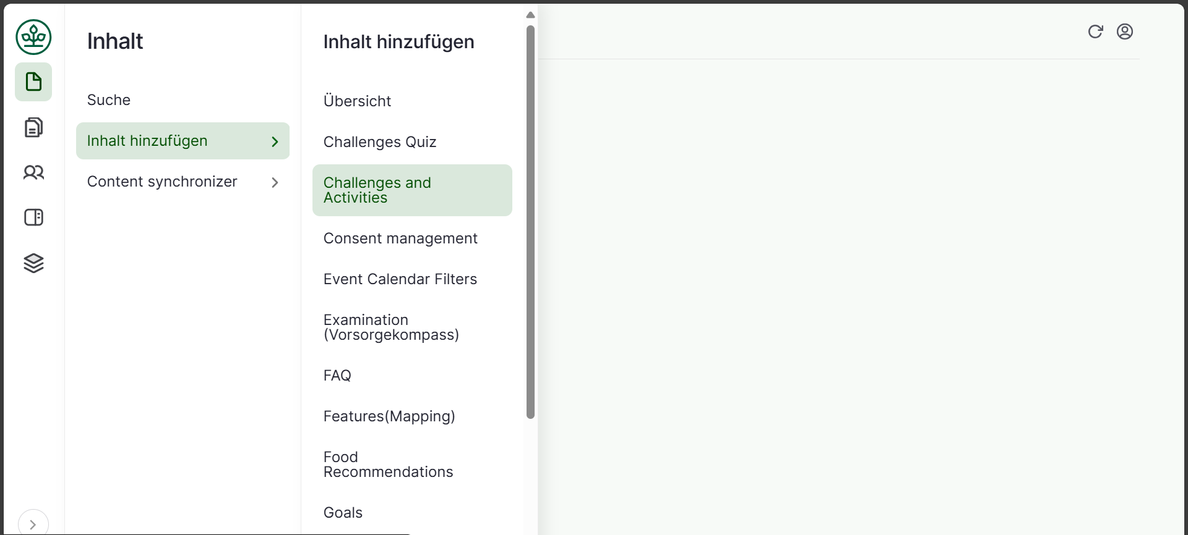Select Examination (Vorsorgekompass) entry
The image size is (1188, 535).
[391, 327]
